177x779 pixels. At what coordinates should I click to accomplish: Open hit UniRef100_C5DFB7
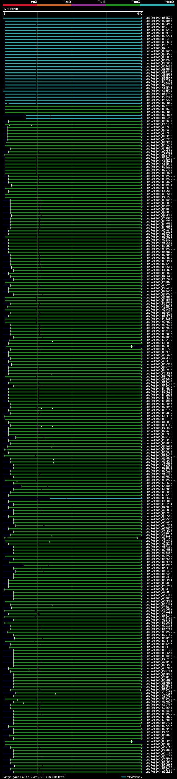[x=159, y=759]
